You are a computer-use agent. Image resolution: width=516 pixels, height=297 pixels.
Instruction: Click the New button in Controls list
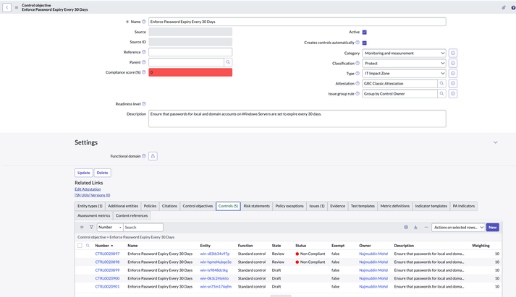click(492, 228)
